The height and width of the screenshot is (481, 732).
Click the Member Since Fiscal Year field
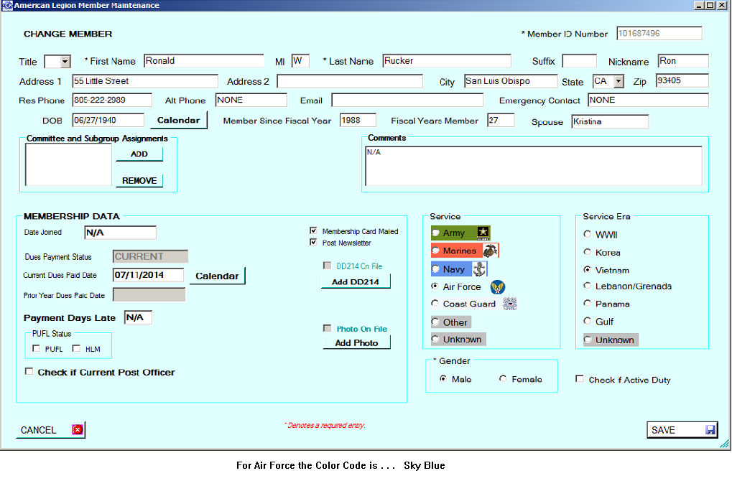tap(358, 121)
